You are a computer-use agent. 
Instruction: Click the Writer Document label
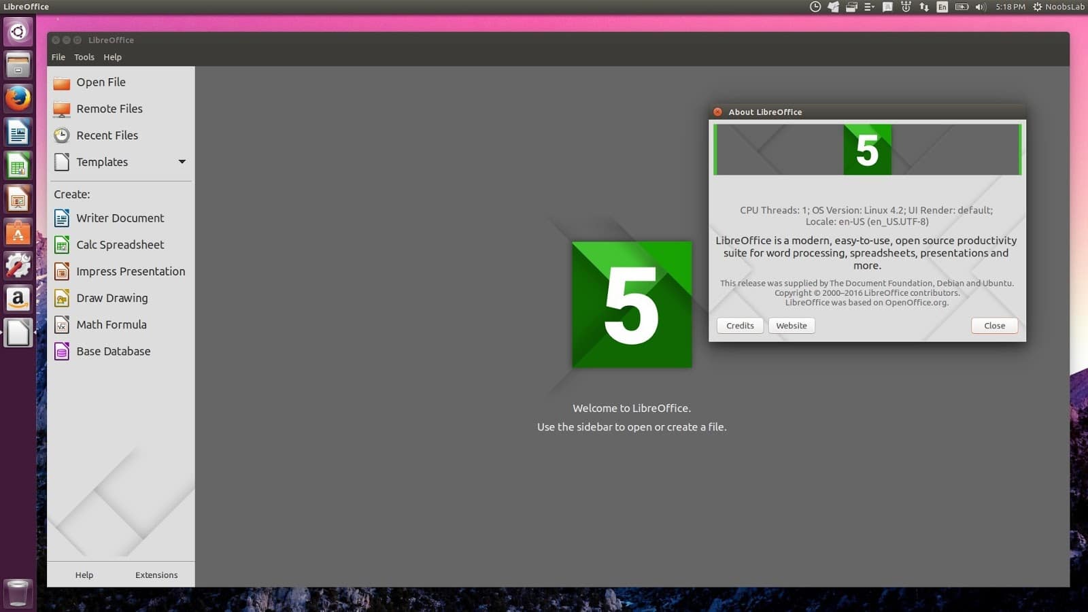(120, 218)
